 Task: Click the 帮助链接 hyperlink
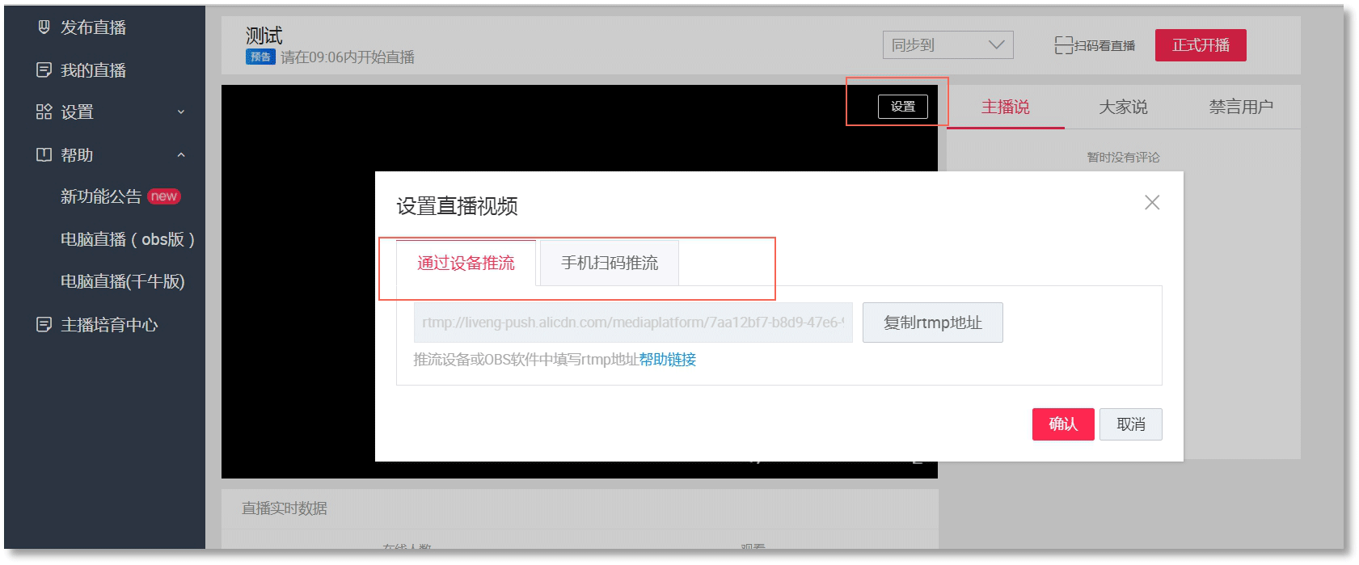click(x=667, y=360)
